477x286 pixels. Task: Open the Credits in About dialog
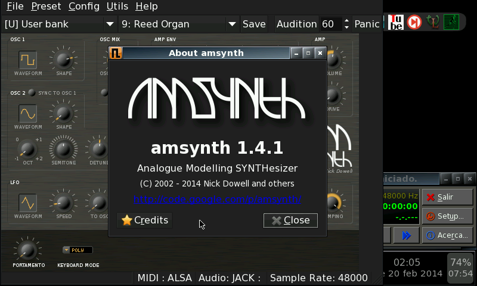coord(145,220)
